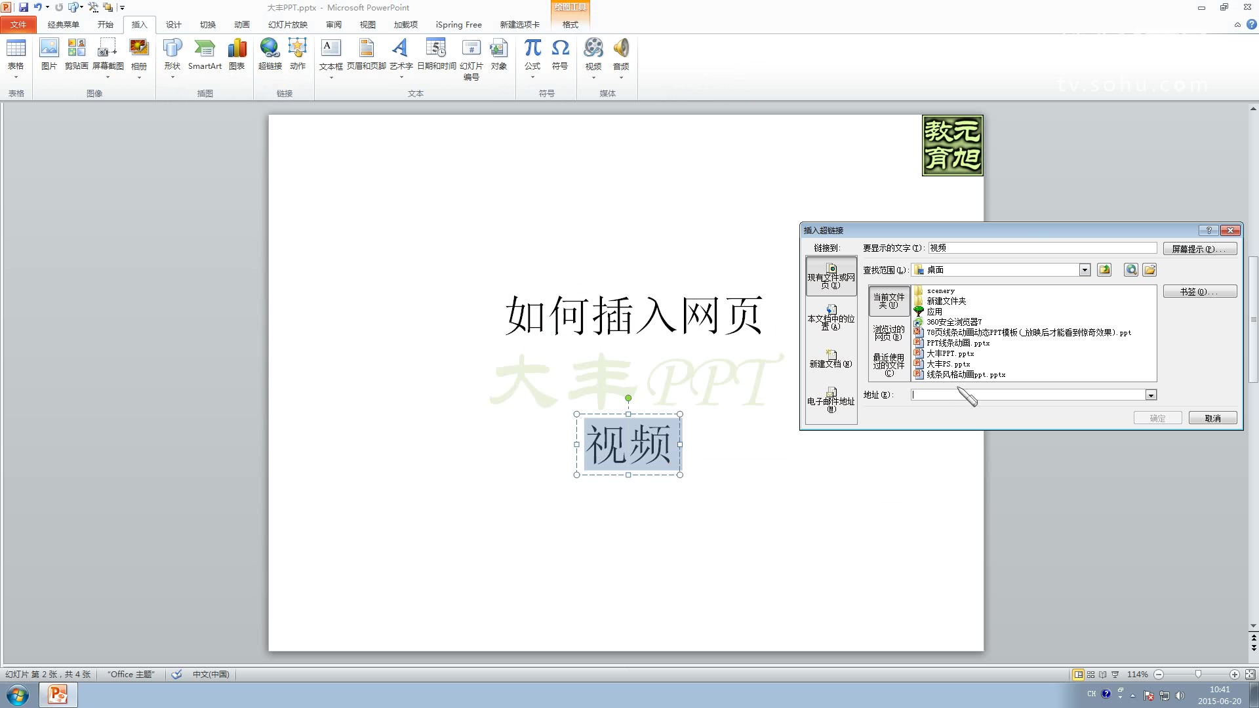Insert an equation with 公式 icon

pos(532,52)
